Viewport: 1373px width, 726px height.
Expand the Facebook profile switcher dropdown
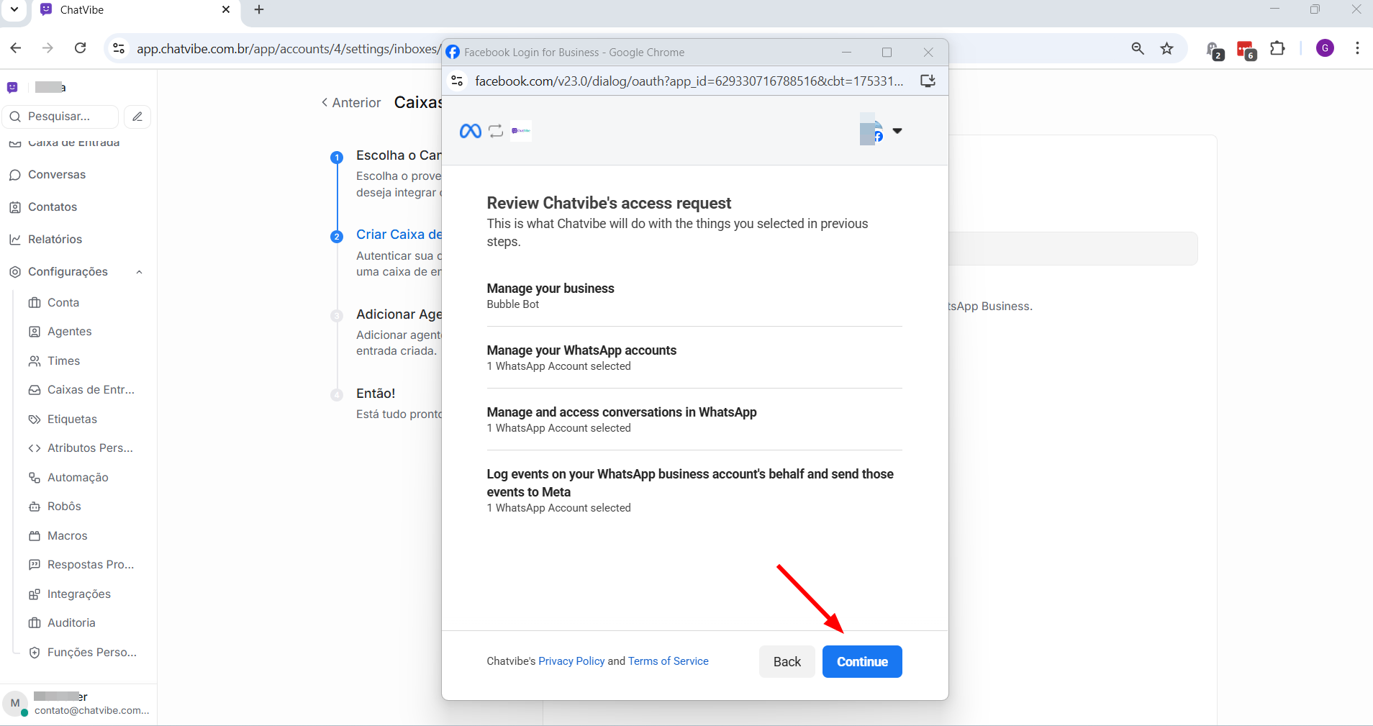897,131
